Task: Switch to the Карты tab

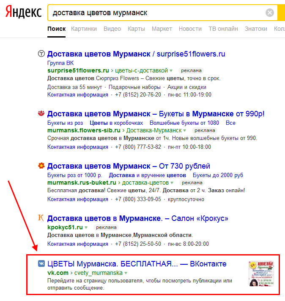Action: pyautogui.click(x=136, y=29)
